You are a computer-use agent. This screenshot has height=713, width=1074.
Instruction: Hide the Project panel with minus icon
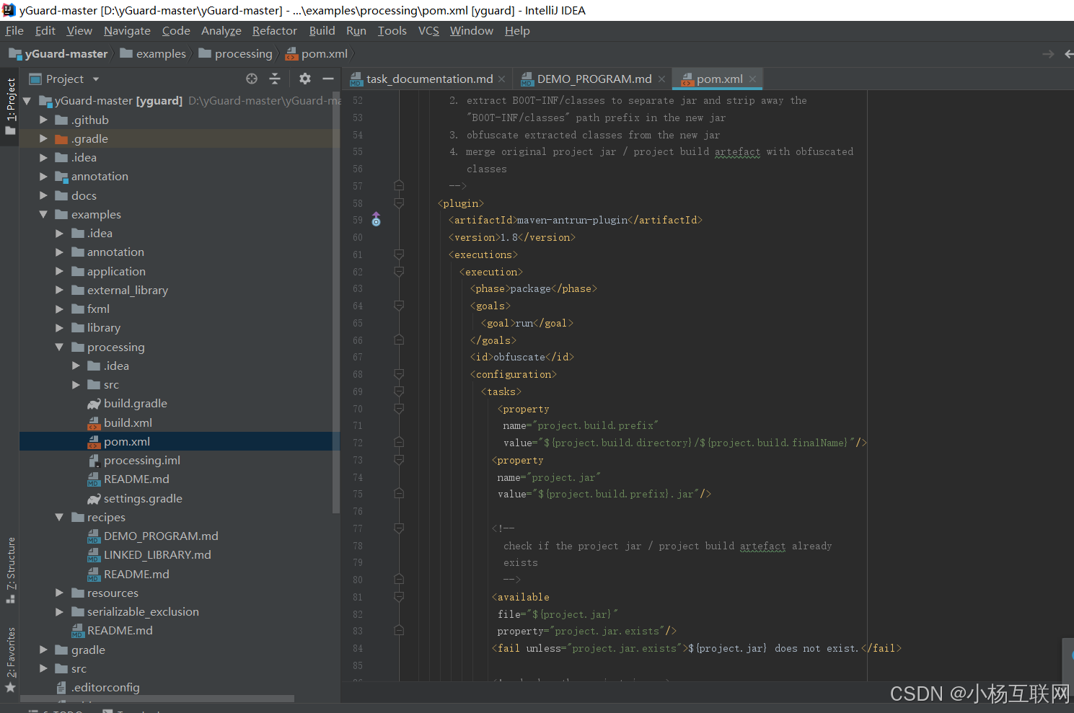(328, 79)
